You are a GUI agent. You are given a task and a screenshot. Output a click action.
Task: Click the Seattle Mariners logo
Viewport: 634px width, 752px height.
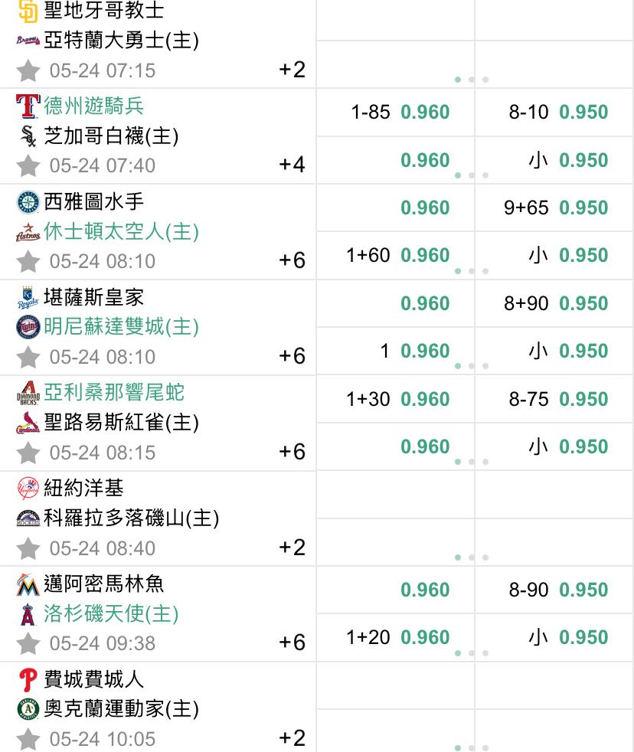[28, 202]
